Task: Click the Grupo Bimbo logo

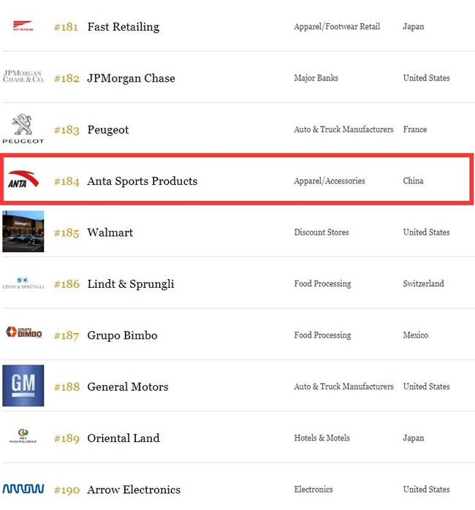Action: (23, 333)
